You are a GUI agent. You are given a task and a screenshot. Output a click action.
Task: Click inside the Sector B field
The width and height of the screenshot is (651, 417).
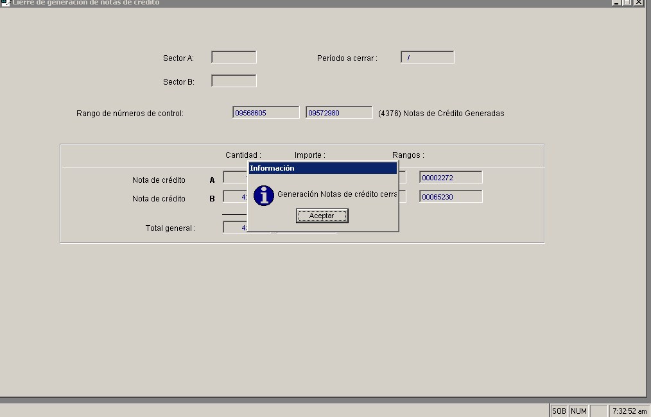[x=234, y=81]
